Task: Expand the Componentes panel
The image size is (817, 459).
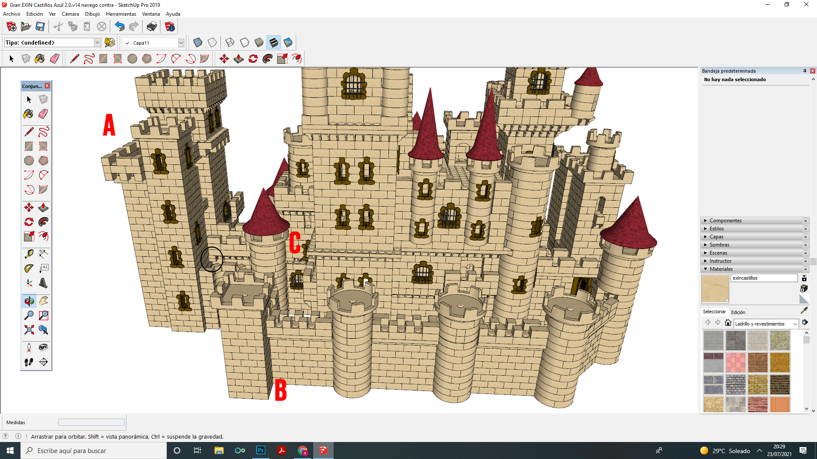Action: coord(726,221)
